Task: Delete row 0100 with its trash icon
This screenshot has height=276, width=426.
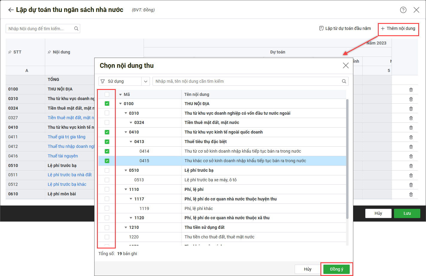Action: [x=411, y=90]
